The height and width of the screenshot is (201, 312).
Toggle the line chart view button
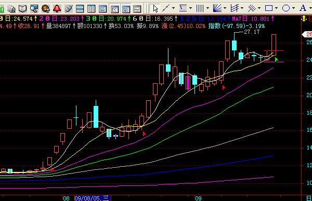click(137, 9)
